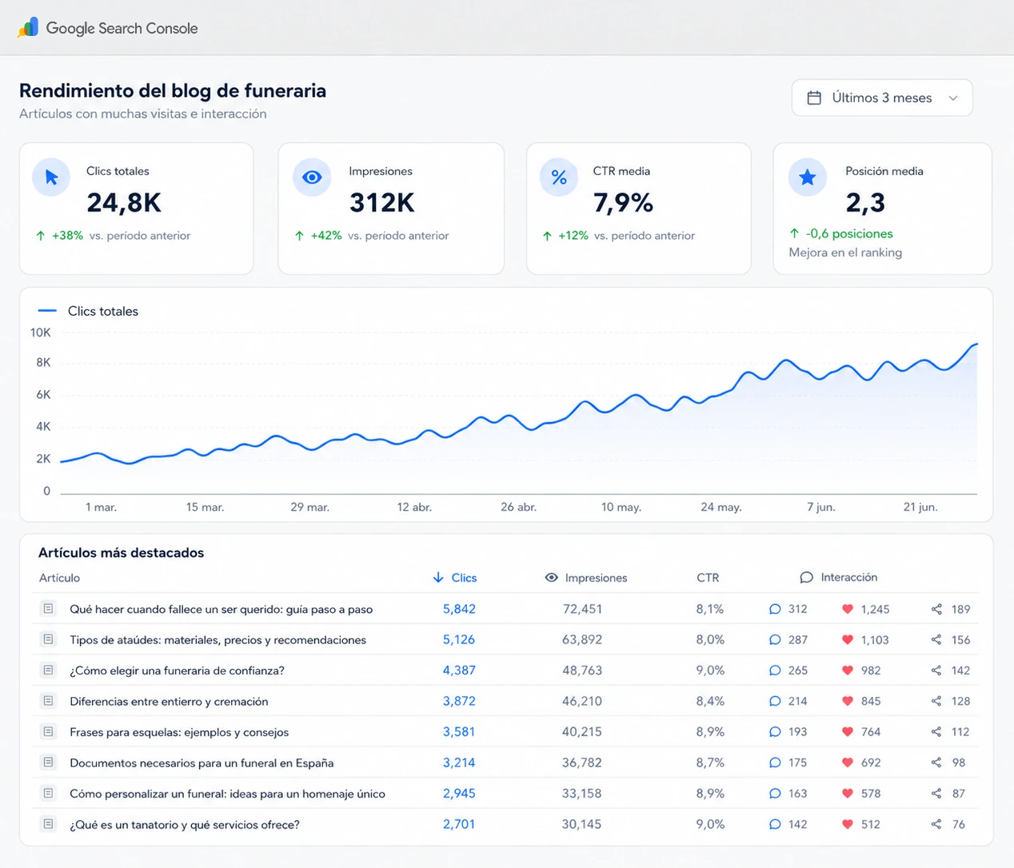Open article 'Documentos necesarios para un funeral en España'
The image size is (1014, 868).
coord(202,763)
